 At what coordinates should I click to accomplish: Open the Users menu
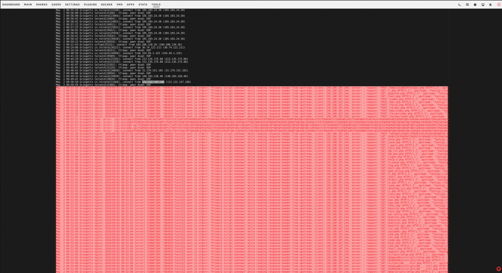click(56, 5)
